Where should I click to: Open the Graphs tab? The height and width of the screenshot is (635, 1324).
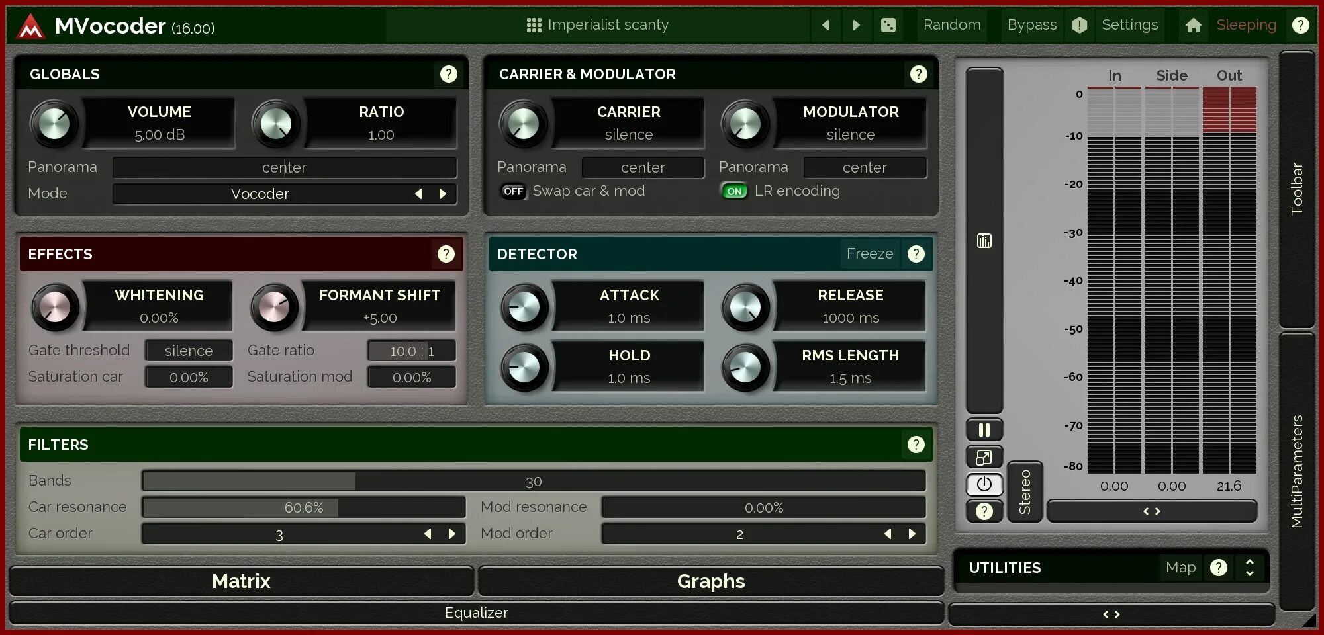click(x=710, y=581)
